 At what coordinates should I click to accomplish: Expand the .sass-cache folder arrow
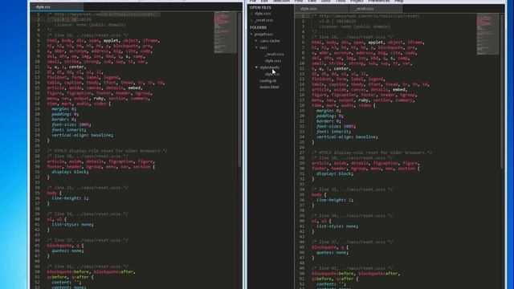coord(256,41)
